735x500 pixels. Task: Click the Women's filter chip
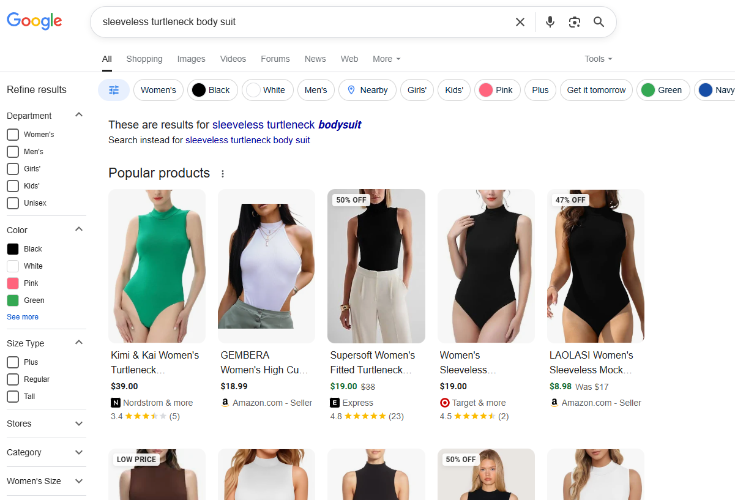pyautogui.click(x=159, y=90)
